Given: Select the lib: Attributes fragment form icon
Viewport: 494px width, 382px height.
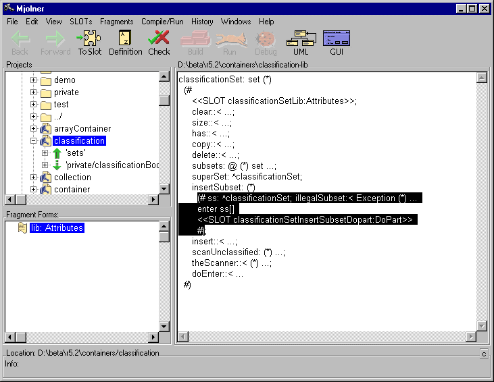Looking at the screenshot, I should point(22,228).
